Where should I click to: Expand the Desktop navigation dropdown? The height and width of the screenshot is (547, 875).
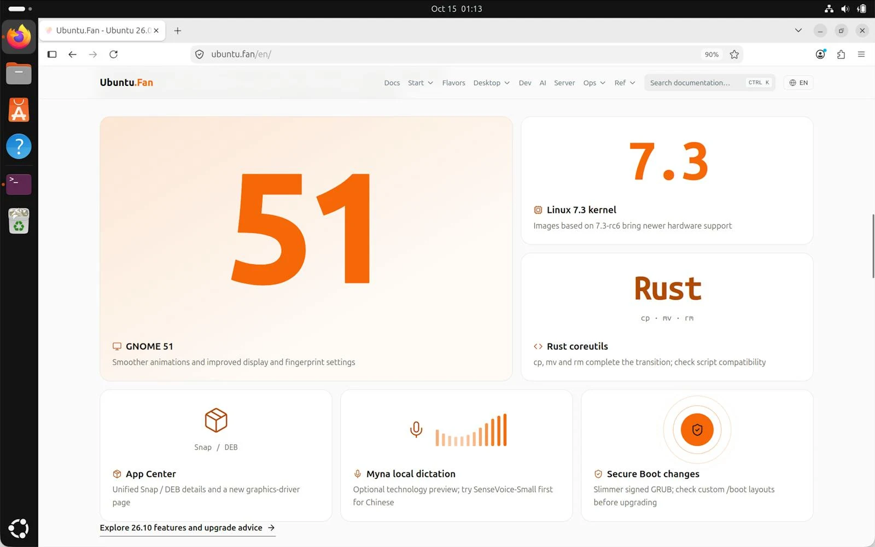pyautogui.click(x=492, y=83)
